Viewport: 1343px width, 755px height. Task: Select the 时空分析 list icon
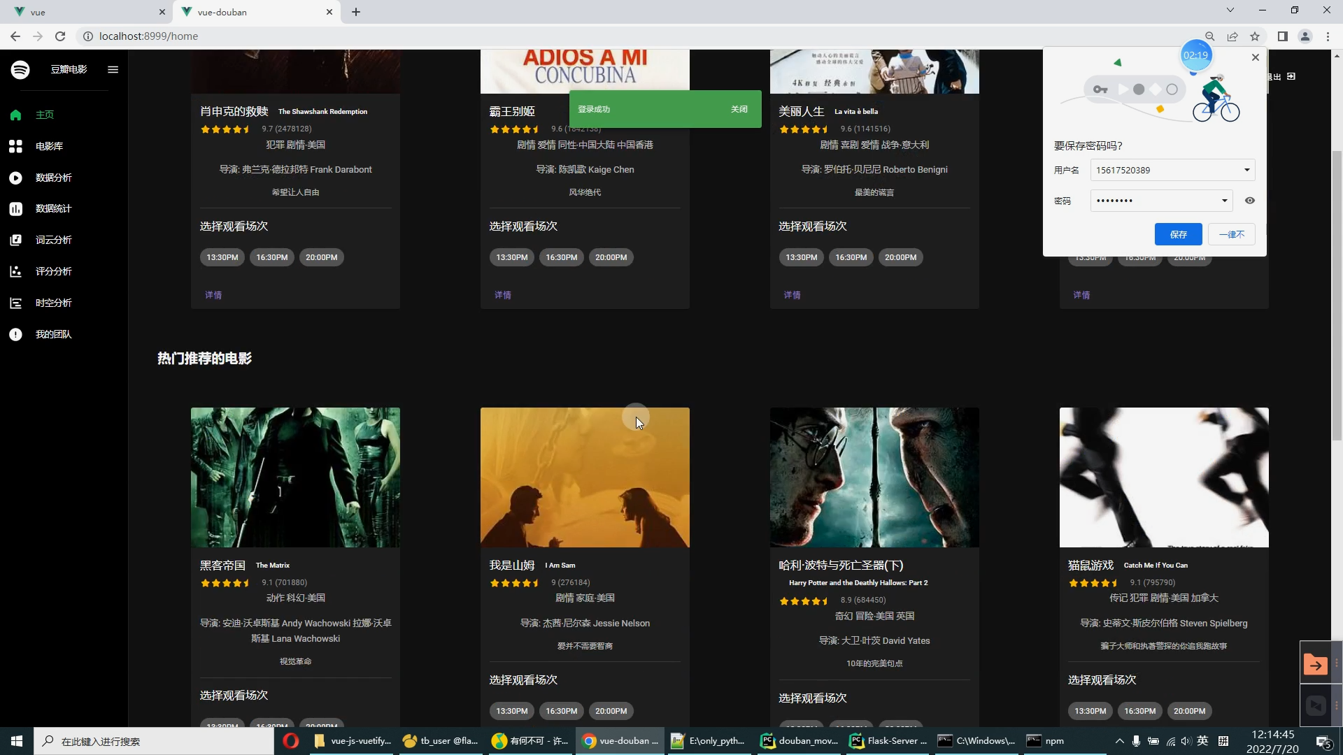point(15,303)
